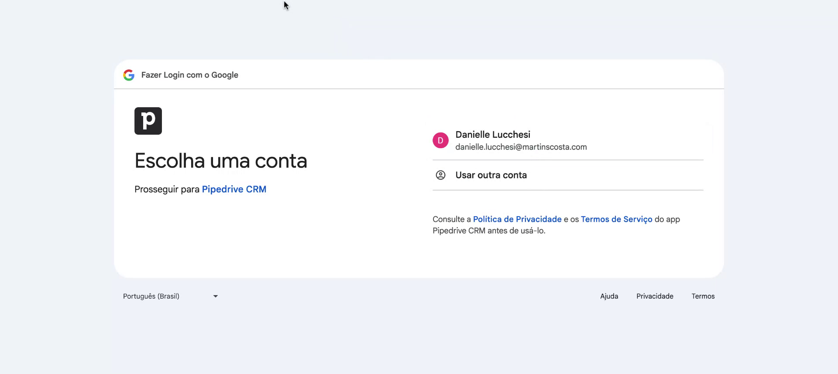Open the Privacidade footer link
838x374 pixels.
pyautogui.click(x=655, y=296)
